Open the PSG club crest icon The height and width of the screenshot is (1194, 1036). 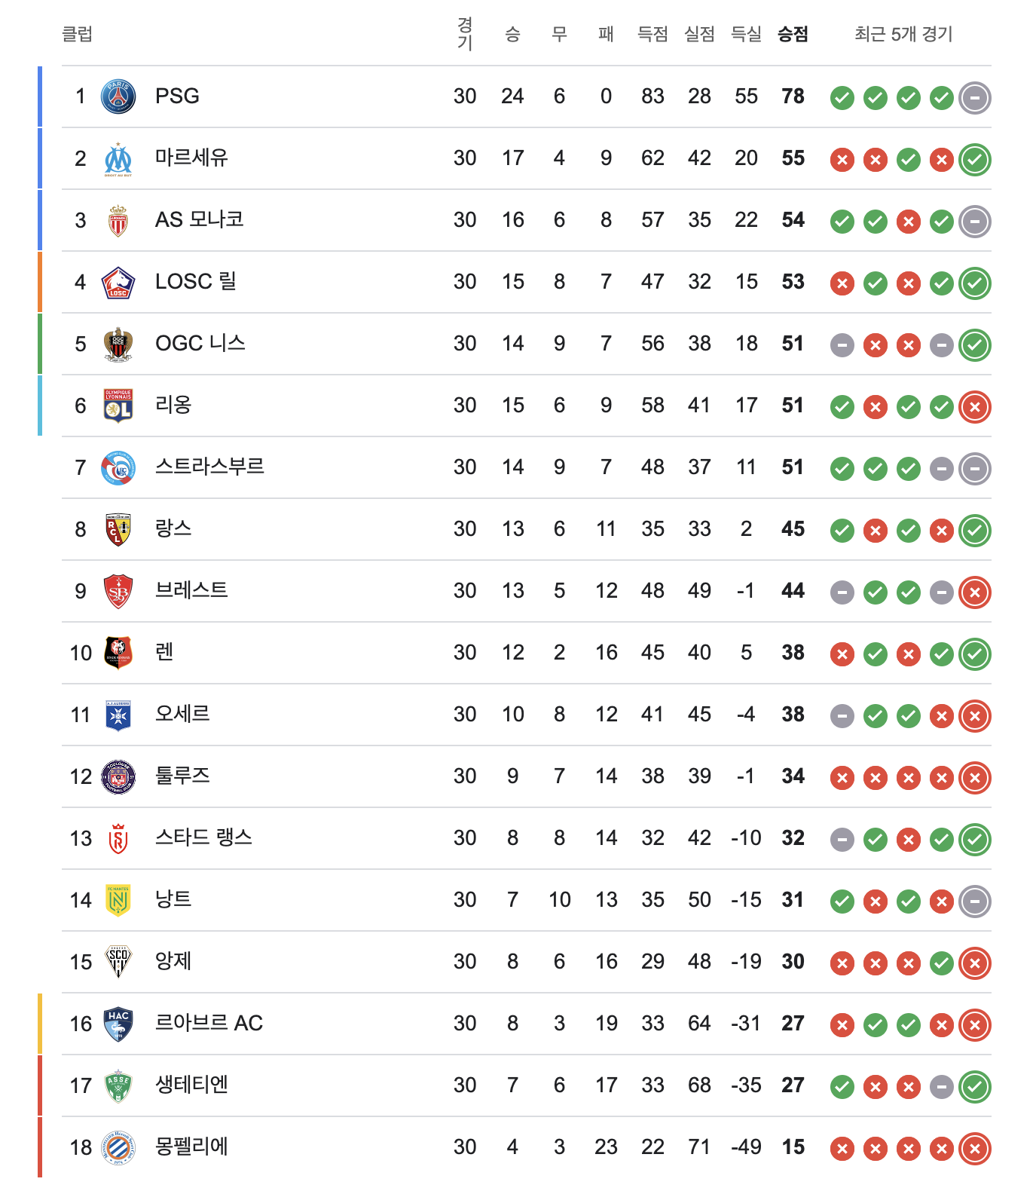pyautogui.click(x=118, y=96)
